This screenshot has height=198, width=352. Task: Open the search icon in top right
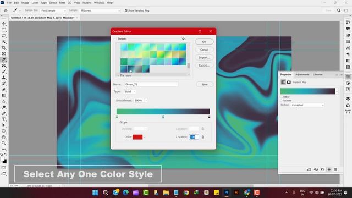click(x=339, y=10)
